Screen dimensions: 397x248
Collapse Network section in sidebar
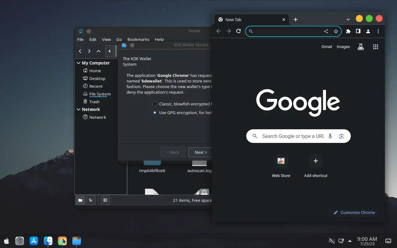[x=78, y=109]
